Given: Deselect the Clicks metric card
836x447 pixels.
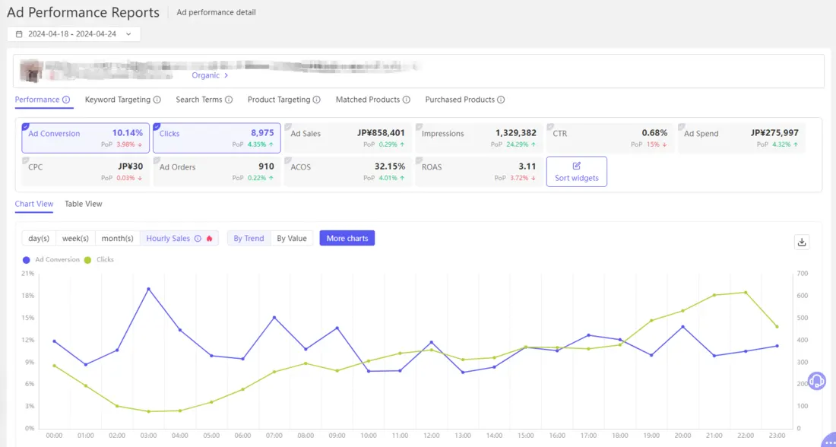Looking at the screenshot, I should click(x=217, y=138).
